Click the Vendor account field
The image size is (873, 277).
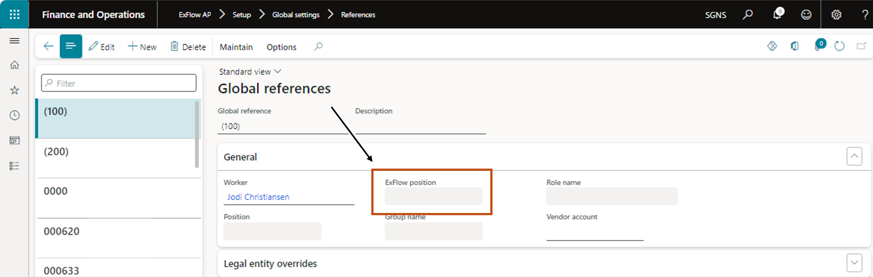595,232
